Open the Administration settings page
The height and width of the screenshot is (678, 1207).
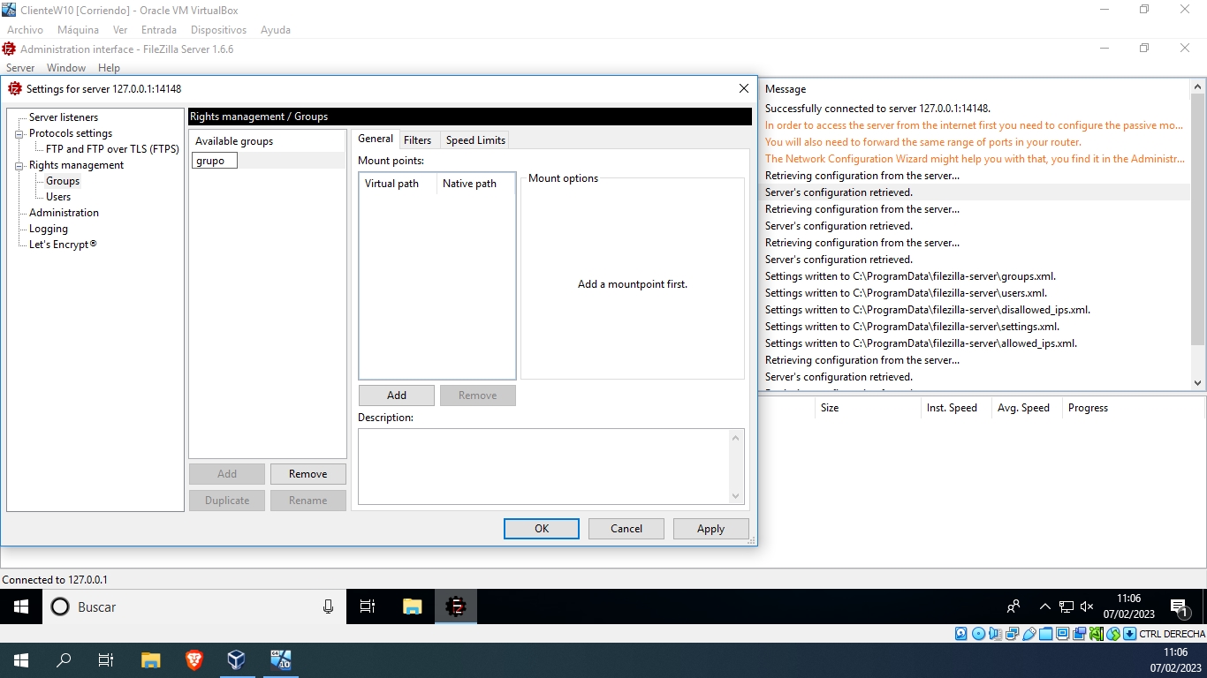click(x=64, y=213)
